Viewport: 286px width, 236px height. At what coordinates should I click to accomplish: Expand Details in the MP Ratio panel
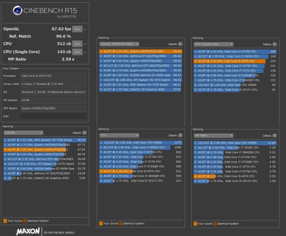point(275,135)
